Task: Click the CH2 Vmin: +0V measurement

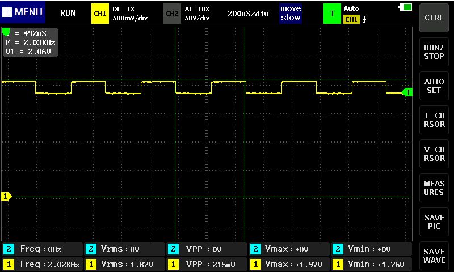Action: click(372, 249)
